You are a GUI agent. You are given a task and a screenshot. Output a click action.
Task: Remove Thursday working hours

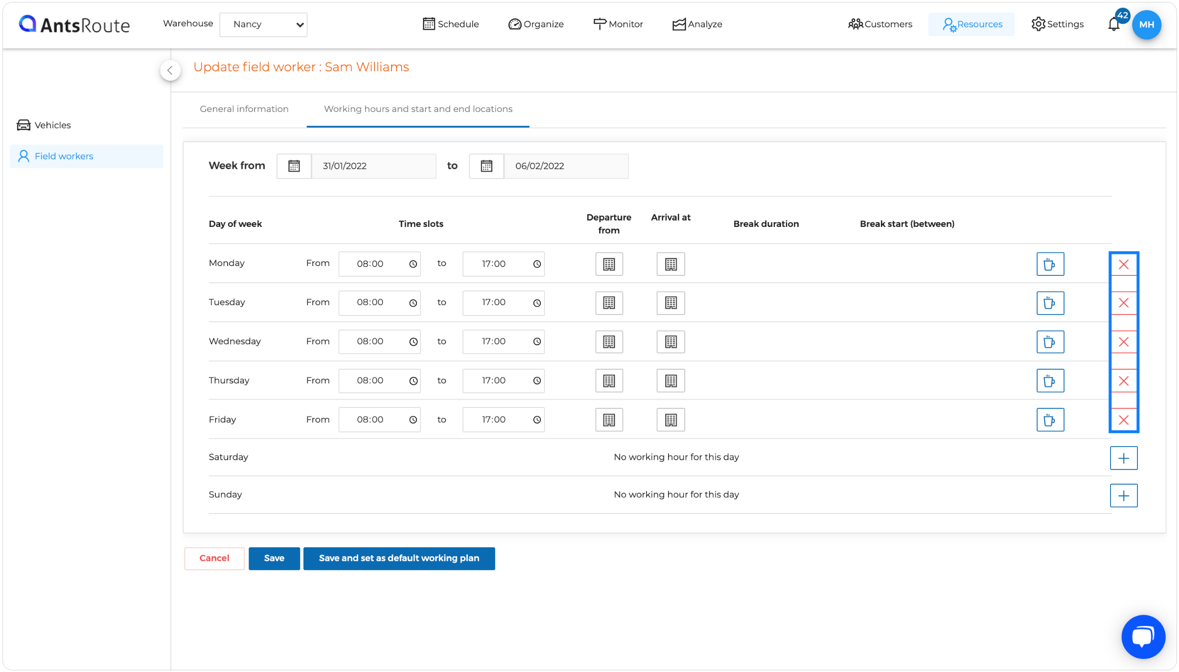tap(1123, 381)
